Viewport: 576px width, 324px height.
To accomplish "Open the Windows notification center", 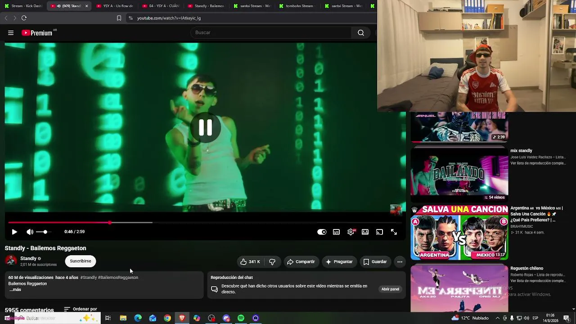I will [x=566, y=318].
